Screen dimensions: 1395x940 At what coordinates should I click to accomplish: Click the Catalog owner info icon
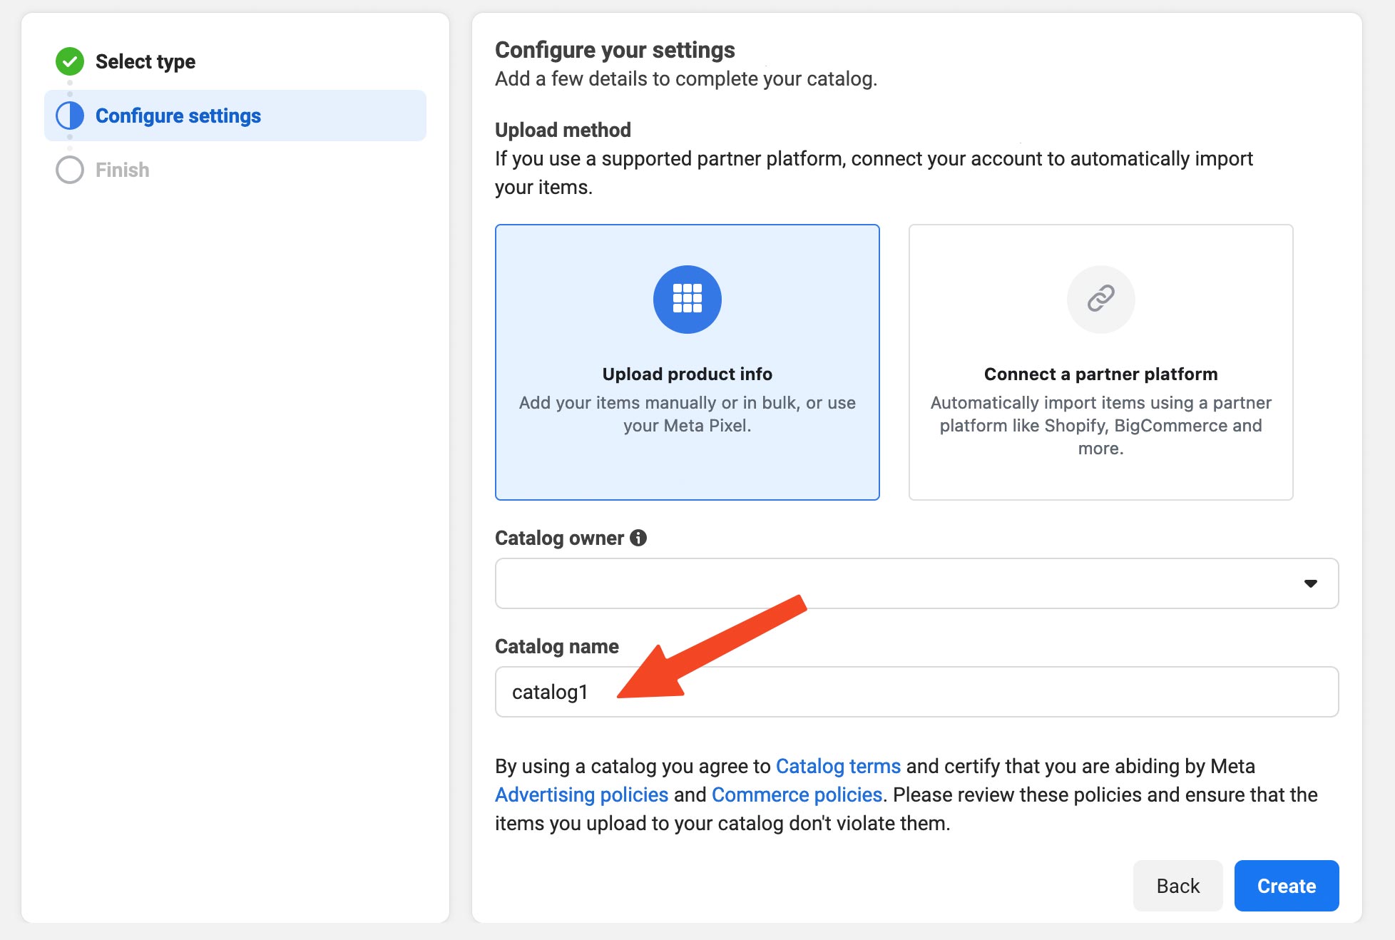[638, 538]
